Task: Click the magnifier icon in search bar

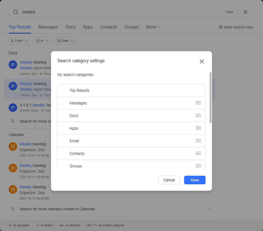Action: coord(16,12)
